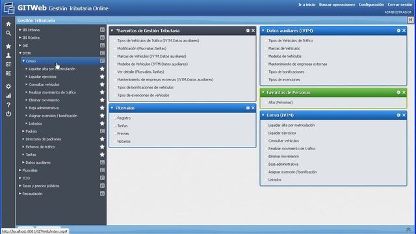Screen dimensions: 416x234
Task: Open Ver detalle (Plusvalías.Tarifas) favorite
Action: pyautogui.click(x=140, y=72)
